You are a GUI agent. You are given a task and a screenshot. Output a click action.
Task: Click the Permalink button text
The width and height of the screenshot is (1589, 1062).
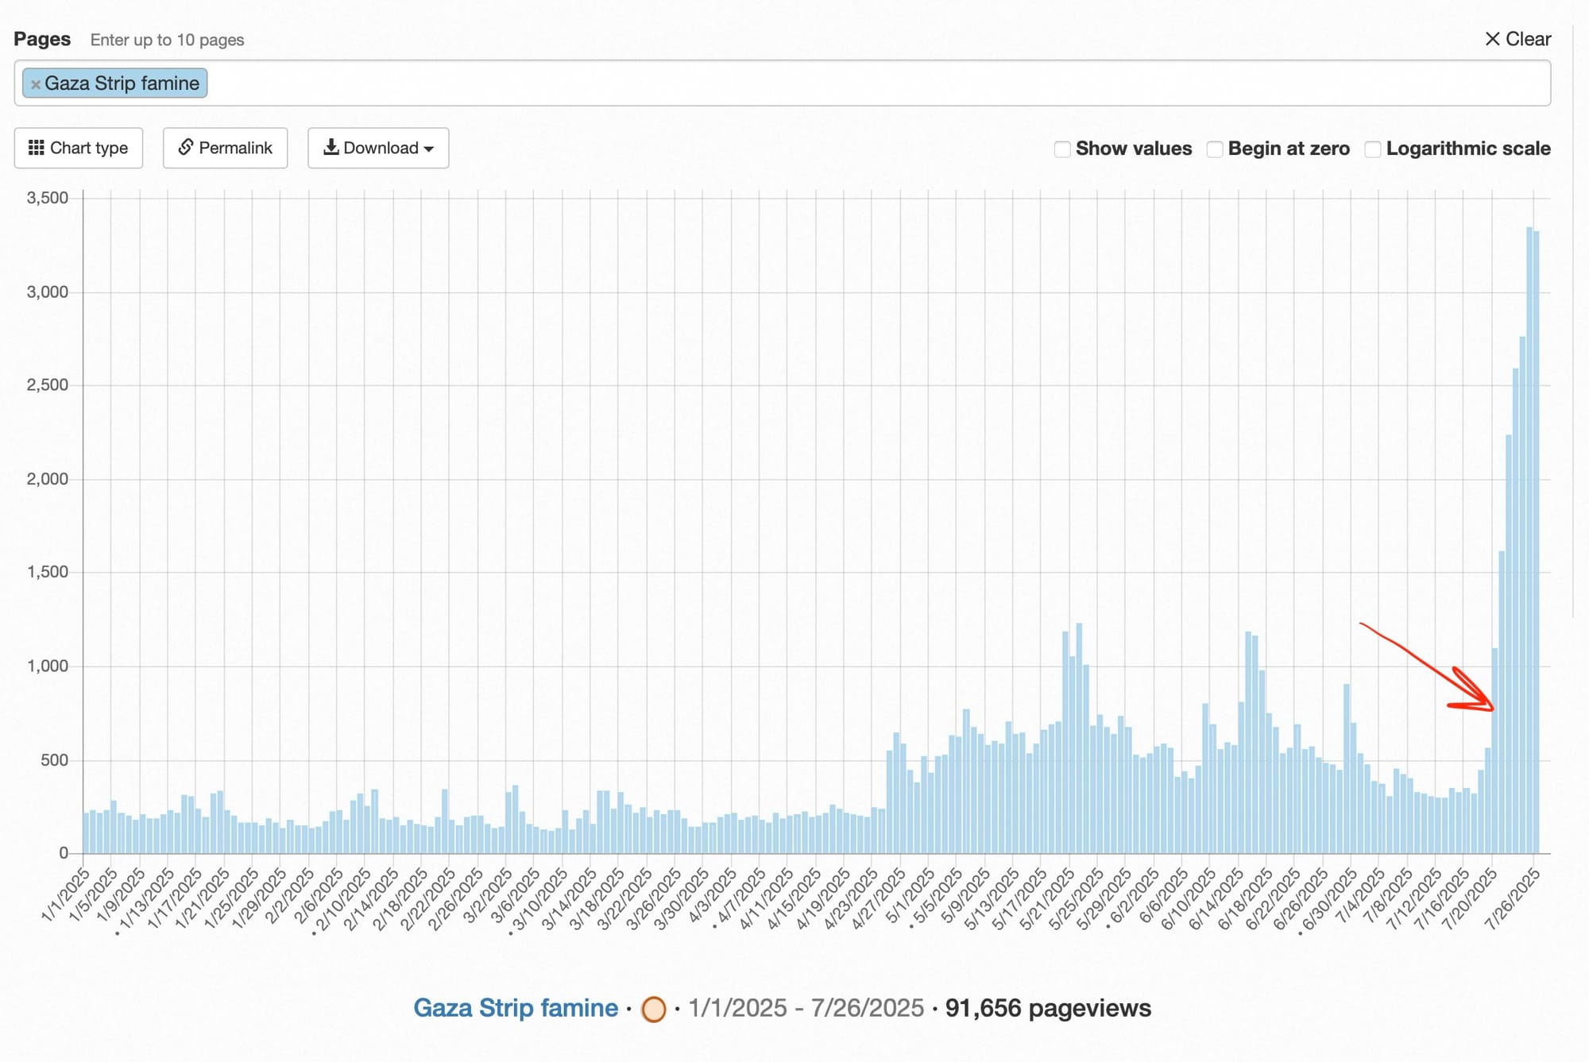(x=235, y=148)
